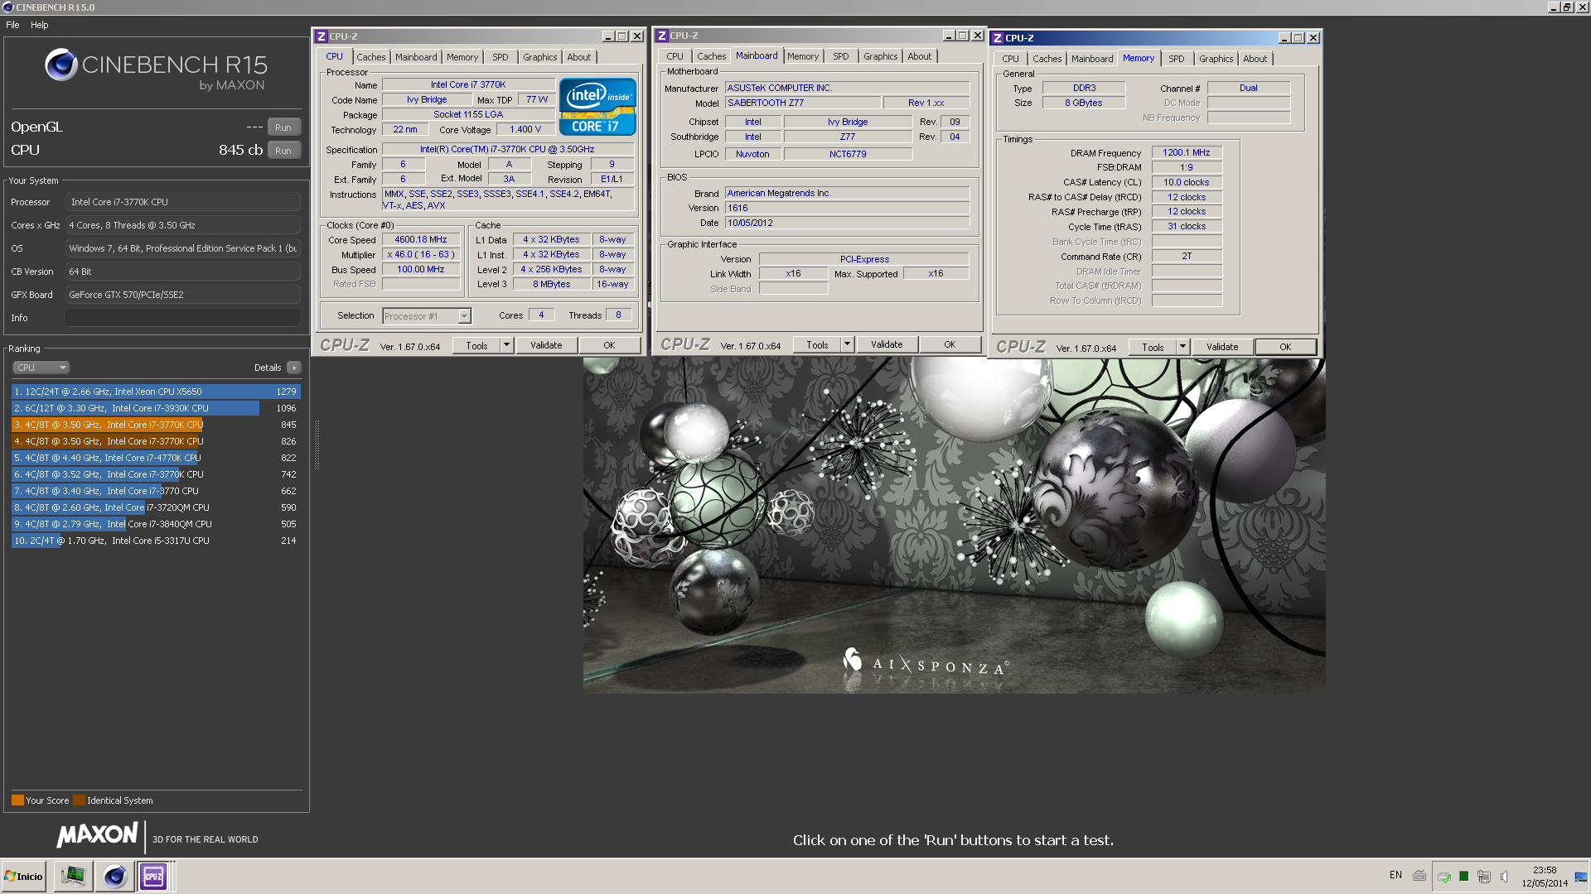Select ranking entry Intel Core i5-3317U

coord(156,541)
